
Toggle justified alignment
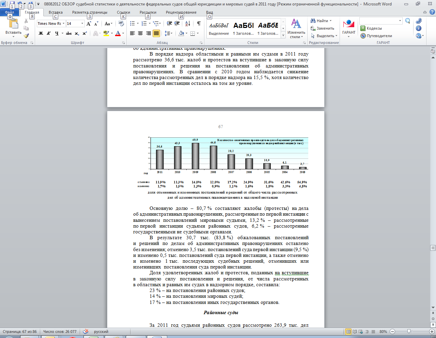[156, 33]
